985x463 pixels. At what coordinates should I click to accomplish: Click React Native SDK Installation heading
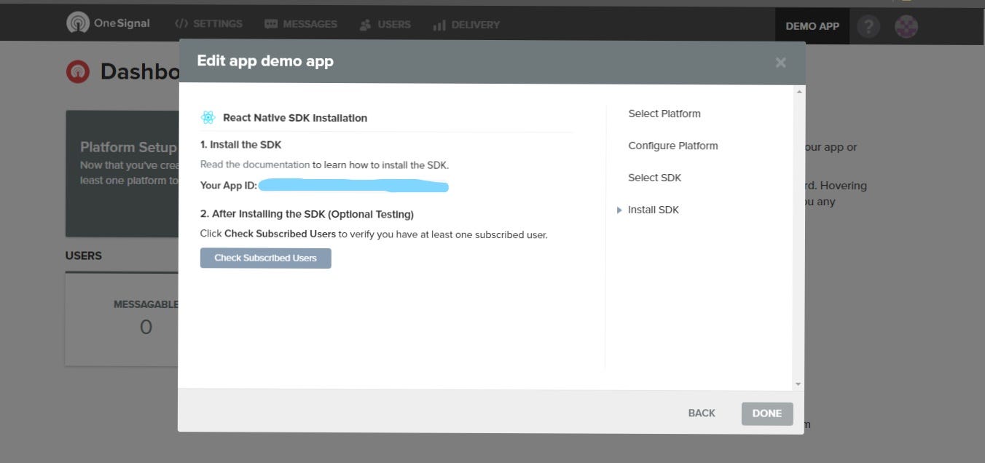[295, 118]
